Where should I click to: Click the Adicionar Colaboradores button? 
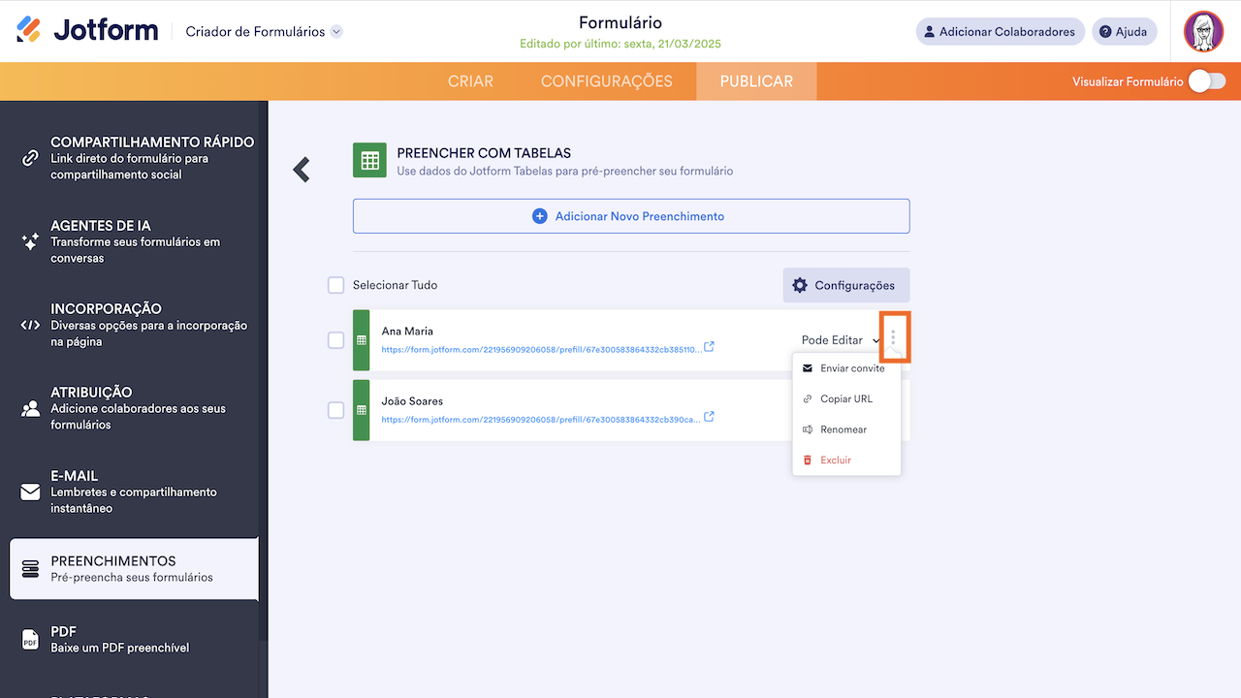(x=999, y=32)
